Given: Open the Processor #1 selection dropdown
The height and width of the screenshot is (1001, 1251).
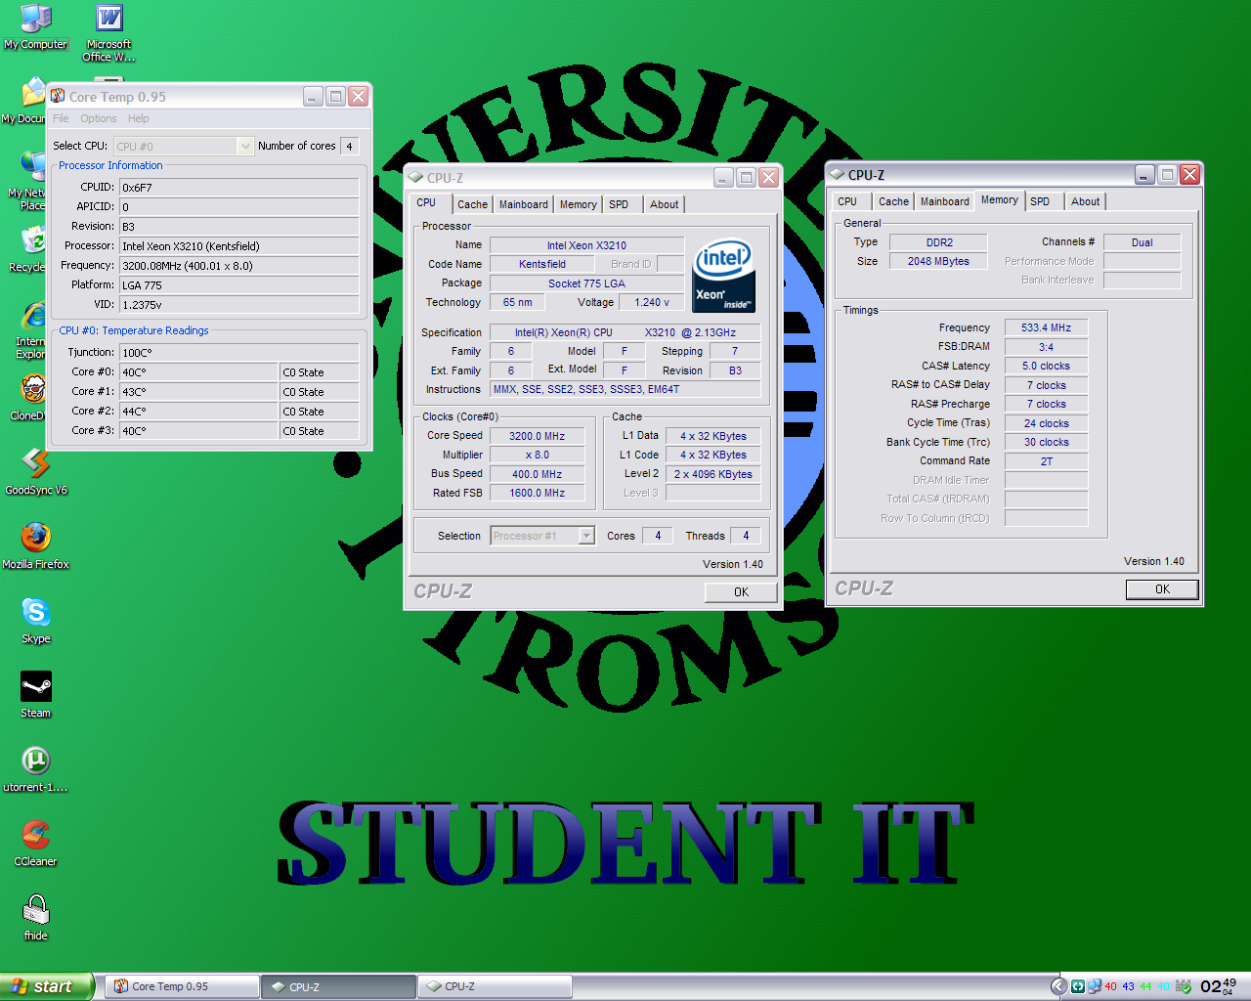Looking at the screenshot, I should [542, 536].
